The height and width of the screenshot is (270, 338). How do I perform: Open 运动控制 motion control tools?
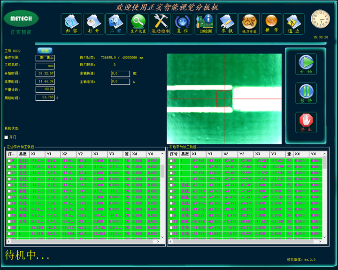pos(161,24)
